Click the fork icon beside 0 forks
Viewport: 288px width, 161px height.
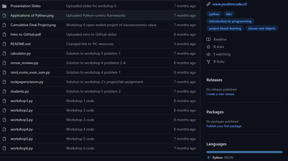(x=208, y=62)
